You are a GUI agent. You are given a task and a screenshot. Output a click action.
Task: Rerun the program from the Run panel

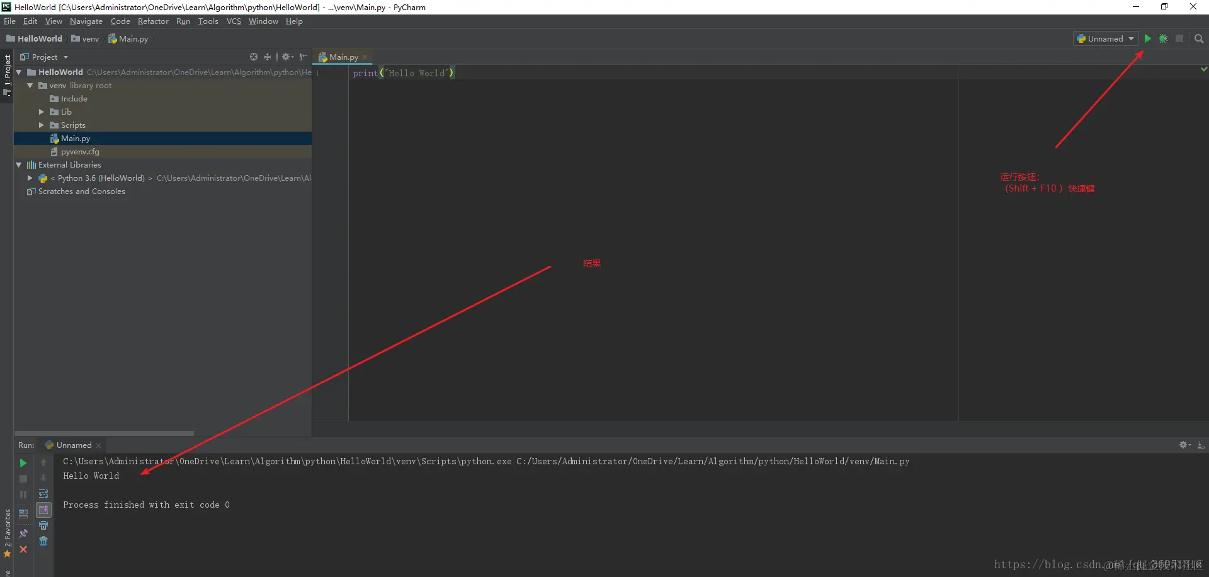[x=23, y=463]
